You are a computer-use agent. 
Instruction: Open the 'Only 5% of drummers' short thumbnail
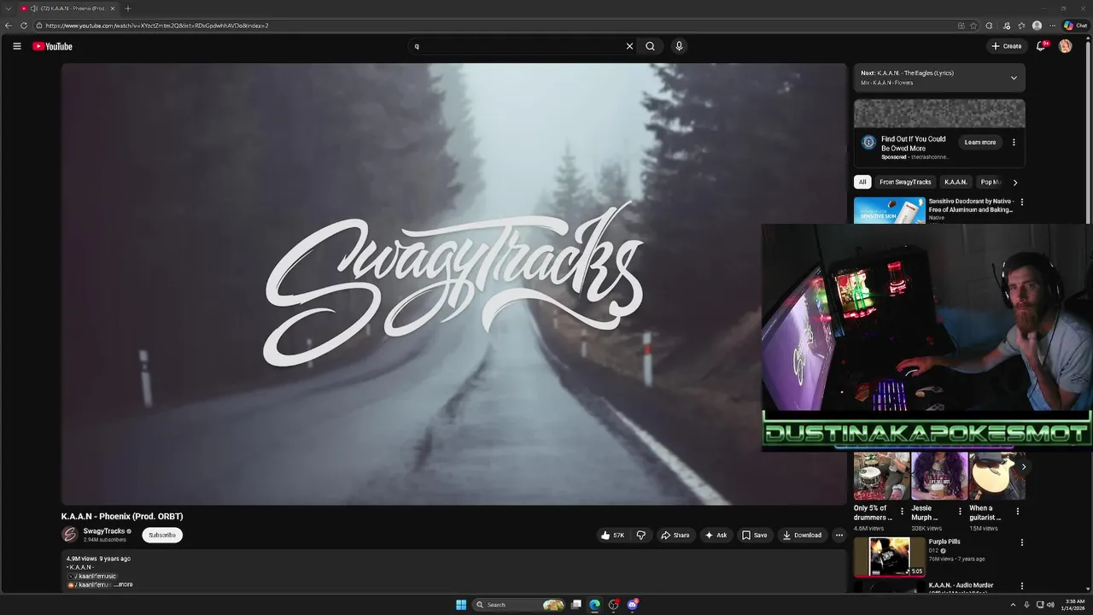[x=881, y=476]
